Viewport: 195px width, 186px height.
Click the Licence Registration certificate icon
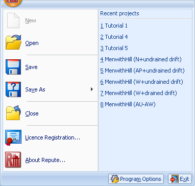13,137
